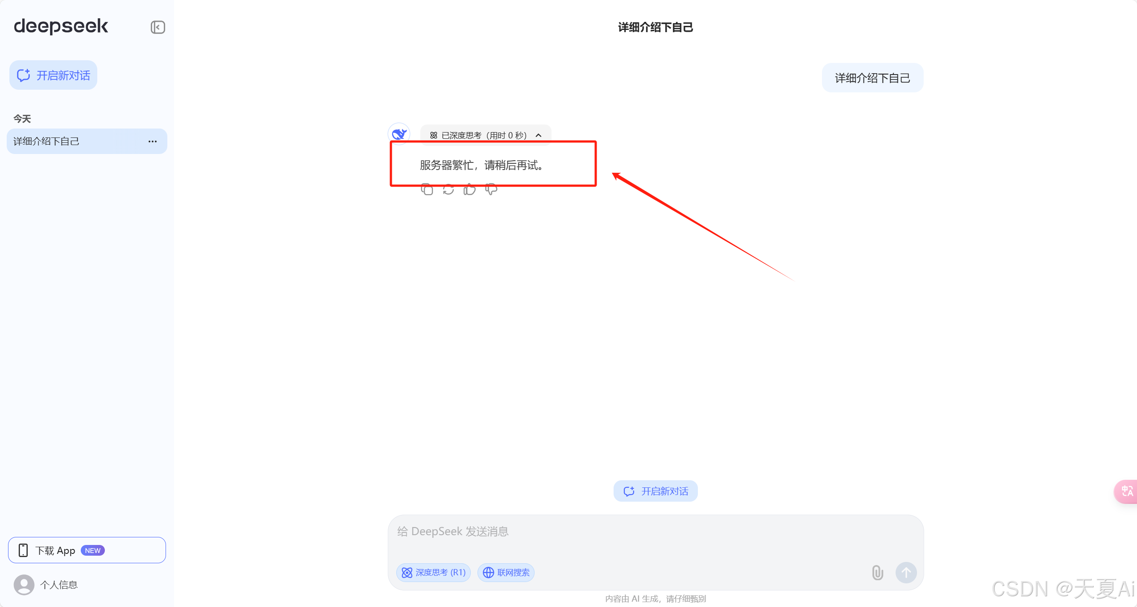Thumbs down the response
1137x607 pixels.
[x=491, y=190]
